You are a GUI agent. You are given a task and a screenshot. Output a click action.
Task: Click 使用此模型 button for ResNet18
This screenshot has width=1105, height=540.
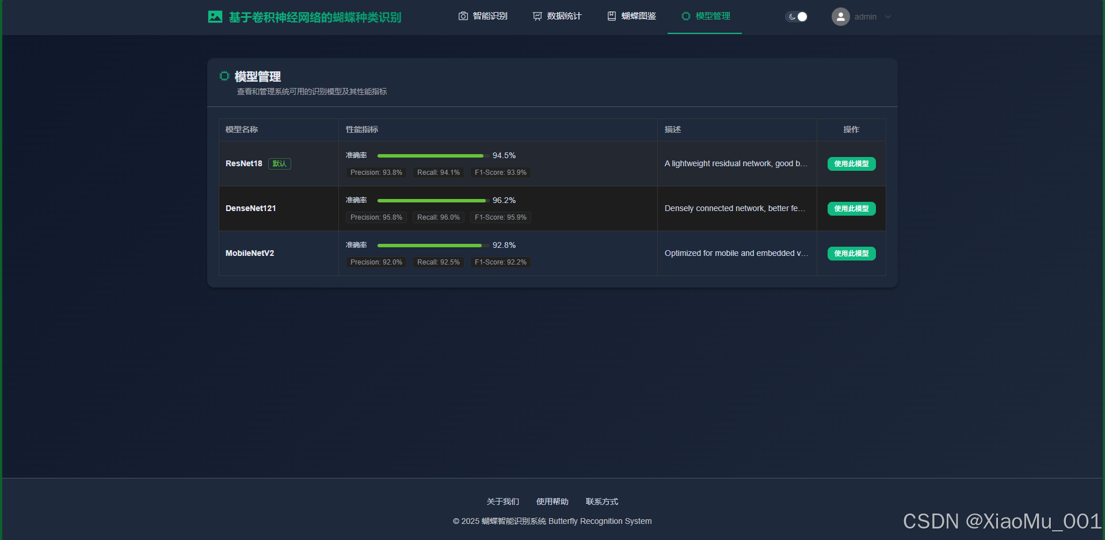852,164
